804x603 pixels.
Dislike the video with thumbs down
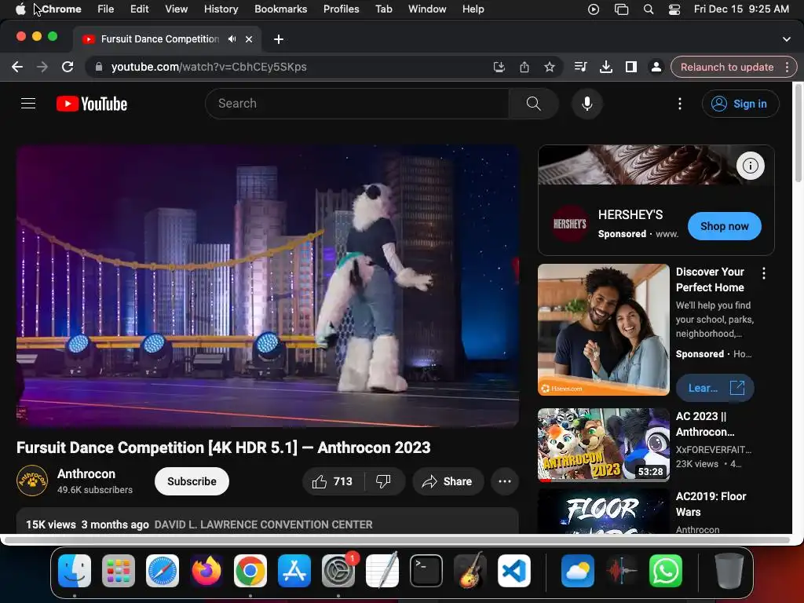point(384,481)
